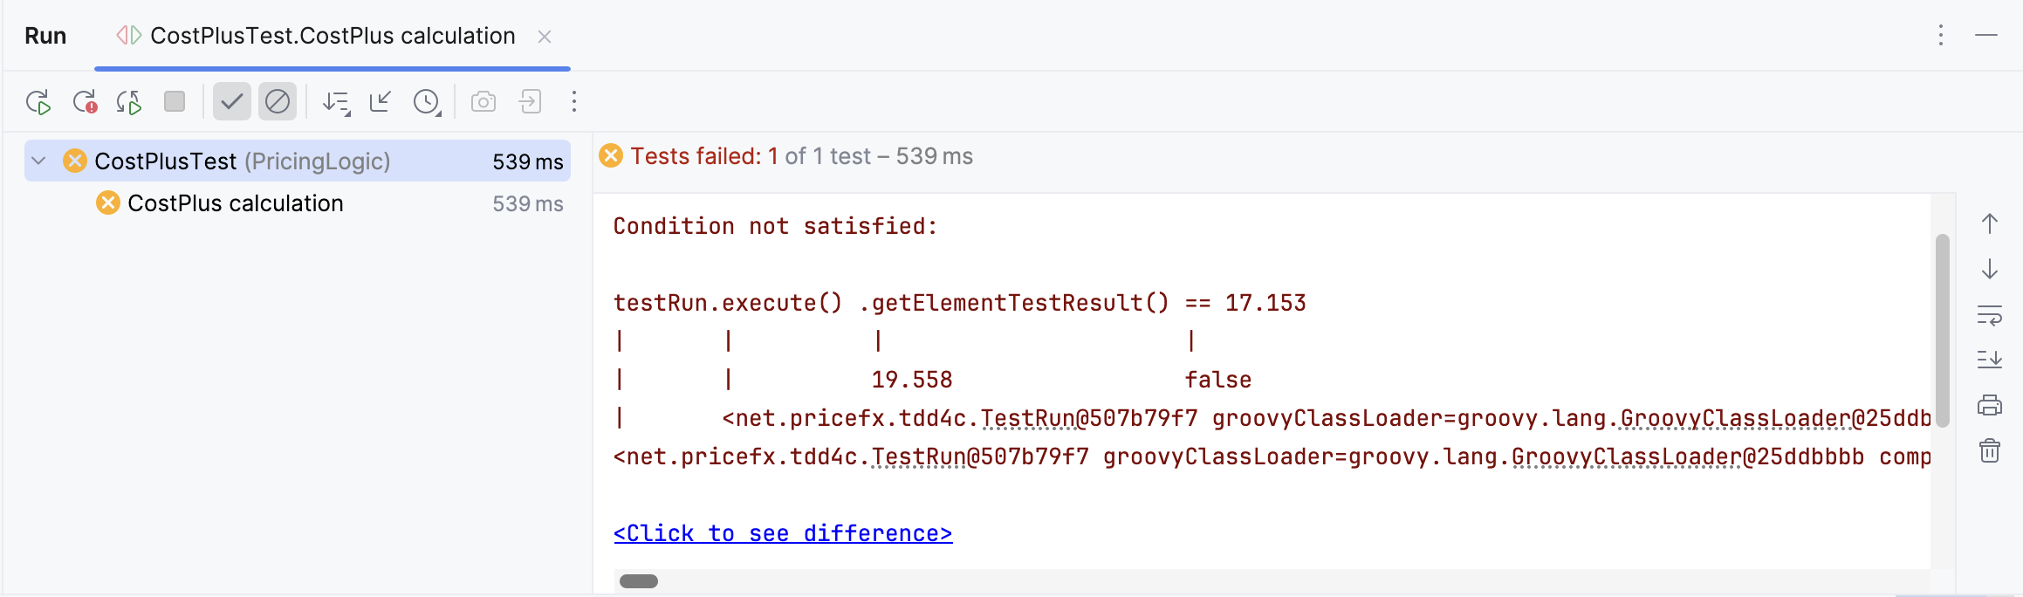This screenshot has width=2023, height=597.
Task: Toggle showing ignored tests
Action: click(x=278, y=101)
